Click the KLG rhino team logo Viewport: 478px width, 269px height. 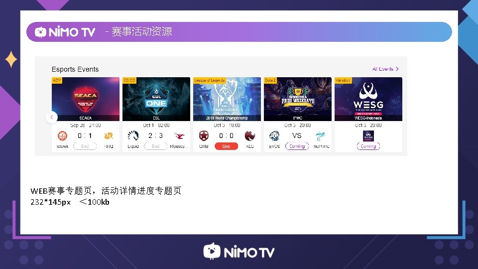[249, 135]
